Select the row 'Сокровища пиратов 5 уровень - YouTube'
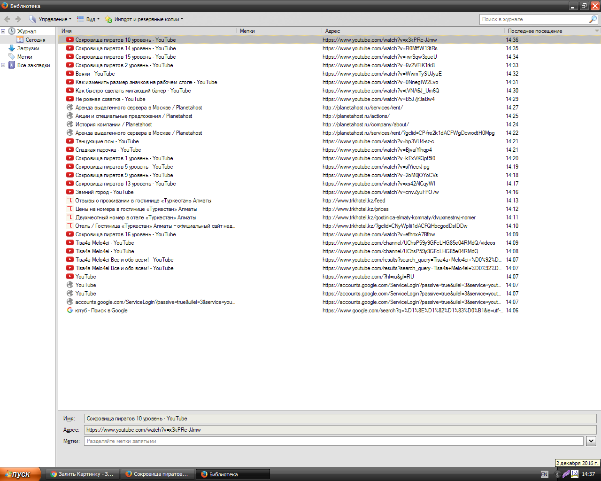The width and height of the screenshot is (601, 481). point(330,167)
